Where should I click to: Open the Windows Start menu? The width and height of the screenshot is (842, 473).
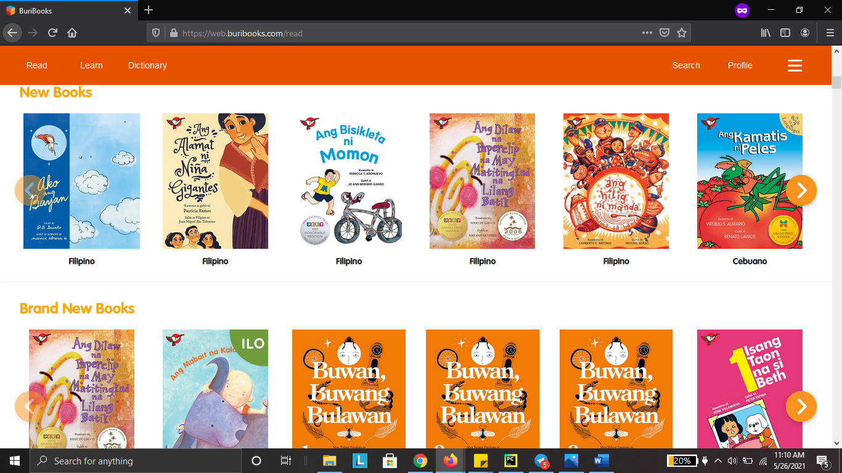coord(15,461)
